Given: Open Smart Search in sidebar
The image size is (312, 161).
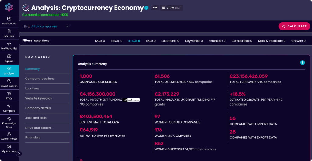Looking at the screenshot, I should [x=9, y=81].
